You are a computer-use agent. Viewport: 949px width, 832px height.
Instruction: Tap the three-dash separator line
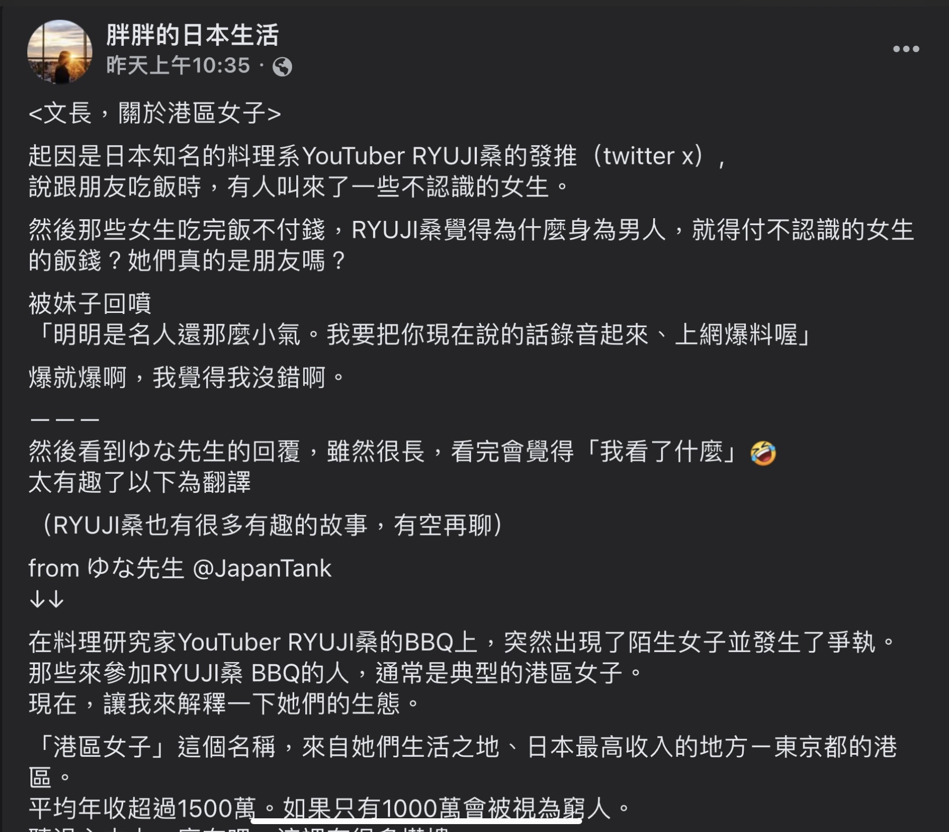(x=65, y=420)
